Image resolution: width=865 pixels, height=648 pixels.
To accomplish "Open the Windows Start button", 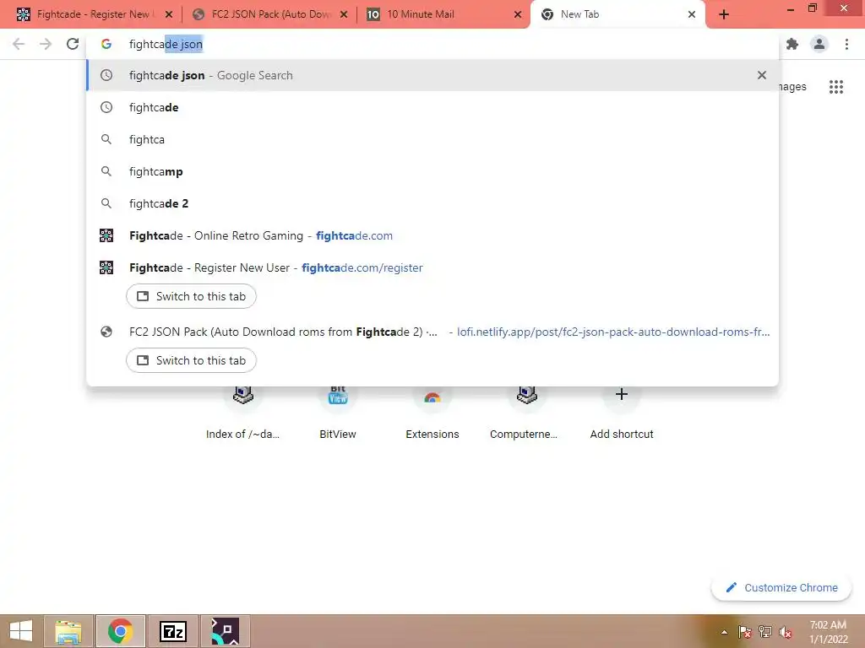I will click(x=21, y=631).
